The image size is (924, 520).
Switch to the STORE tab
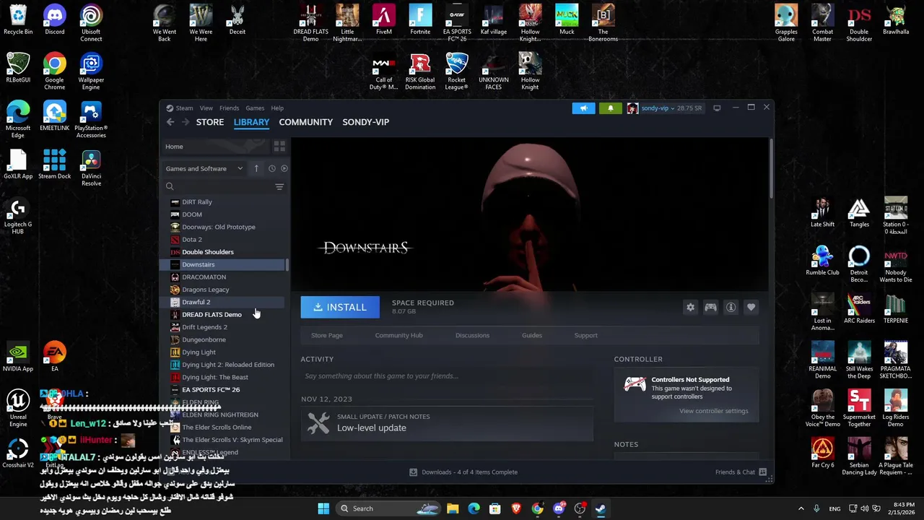pos(210,122)
